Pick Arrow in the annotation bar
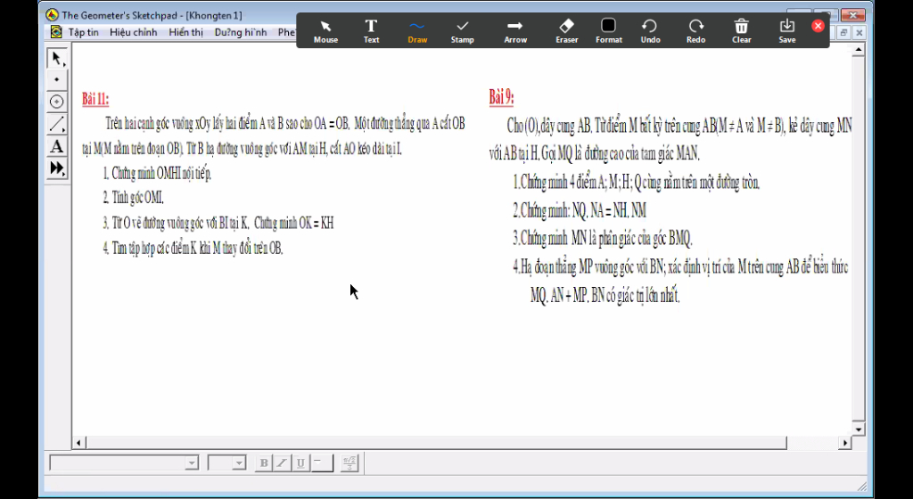The image size is (913, 499). coord(515,31)
